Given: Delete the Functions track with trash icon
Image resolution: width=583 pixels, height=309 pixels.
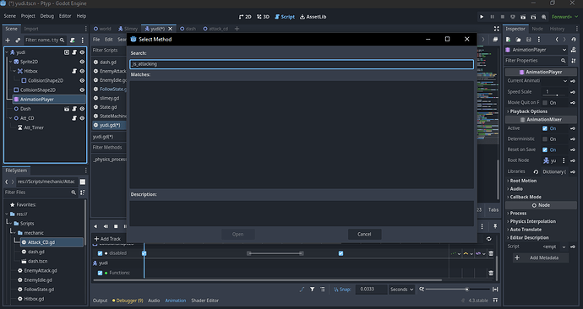Looking at the screenshot, I should [491, 273].
